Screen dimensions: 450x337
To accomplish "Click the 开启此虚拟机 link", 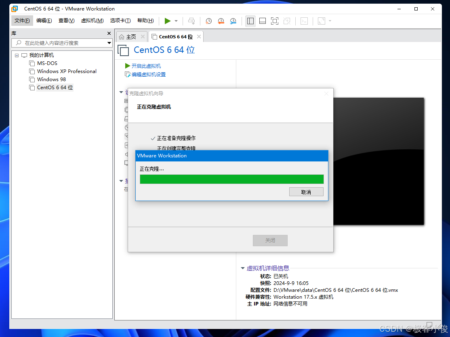I will (146, 66).
